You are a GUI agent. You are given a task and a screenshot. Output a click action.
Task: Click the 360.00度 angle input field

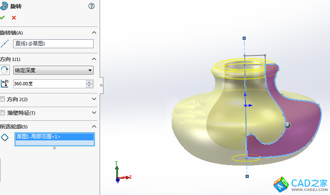click(49, 84)
